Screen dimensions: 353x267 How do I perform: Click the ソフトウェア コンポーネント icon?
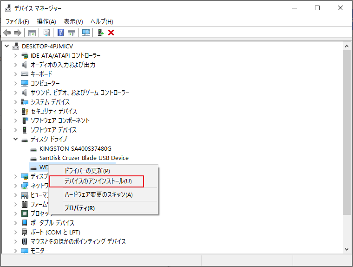(25, 120)
